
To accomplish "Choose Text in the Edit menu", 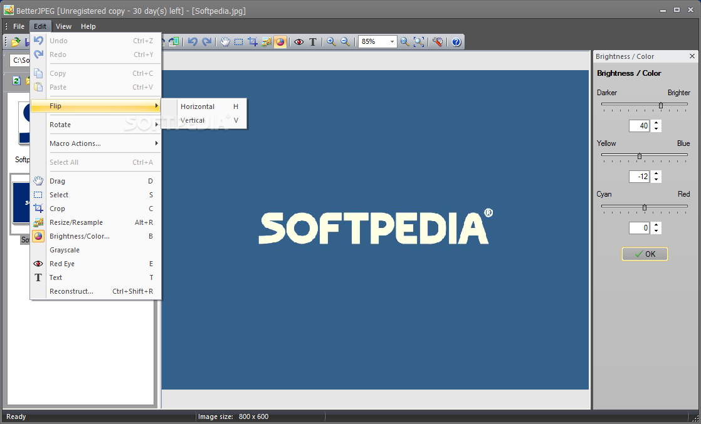I will [x=96, y=277].
